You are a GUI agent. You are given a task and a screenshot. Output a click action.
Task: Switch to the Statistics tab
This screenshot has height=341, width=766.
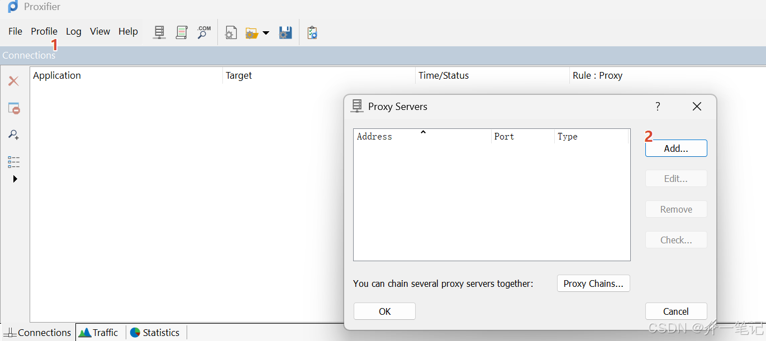[x=156, y=333]
